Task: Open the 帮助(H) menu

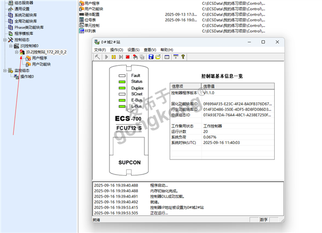Action: click(x=167, y=50)
